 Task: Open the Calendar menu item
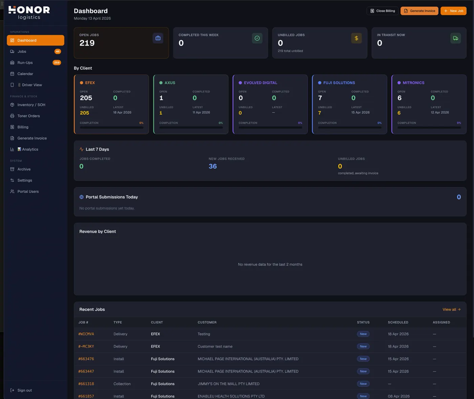pos(36,74)
